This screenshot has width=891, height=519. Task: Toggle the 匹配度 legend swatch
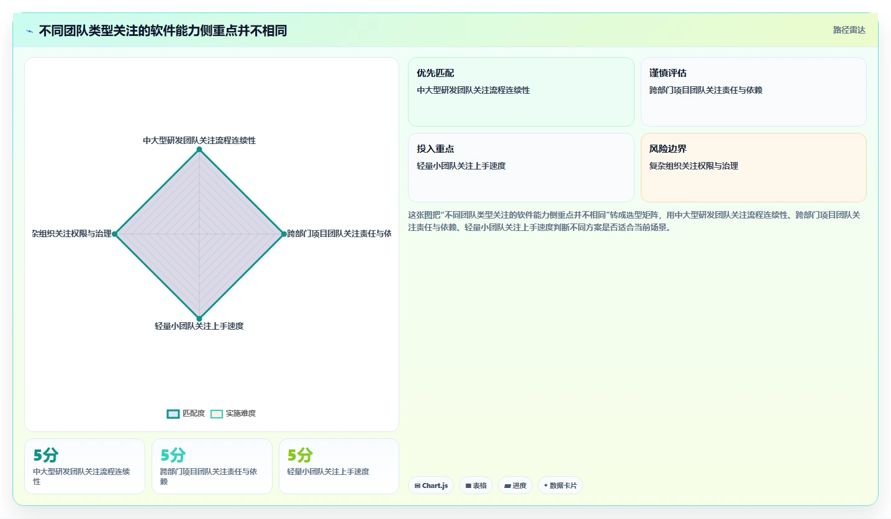[173, 414]
